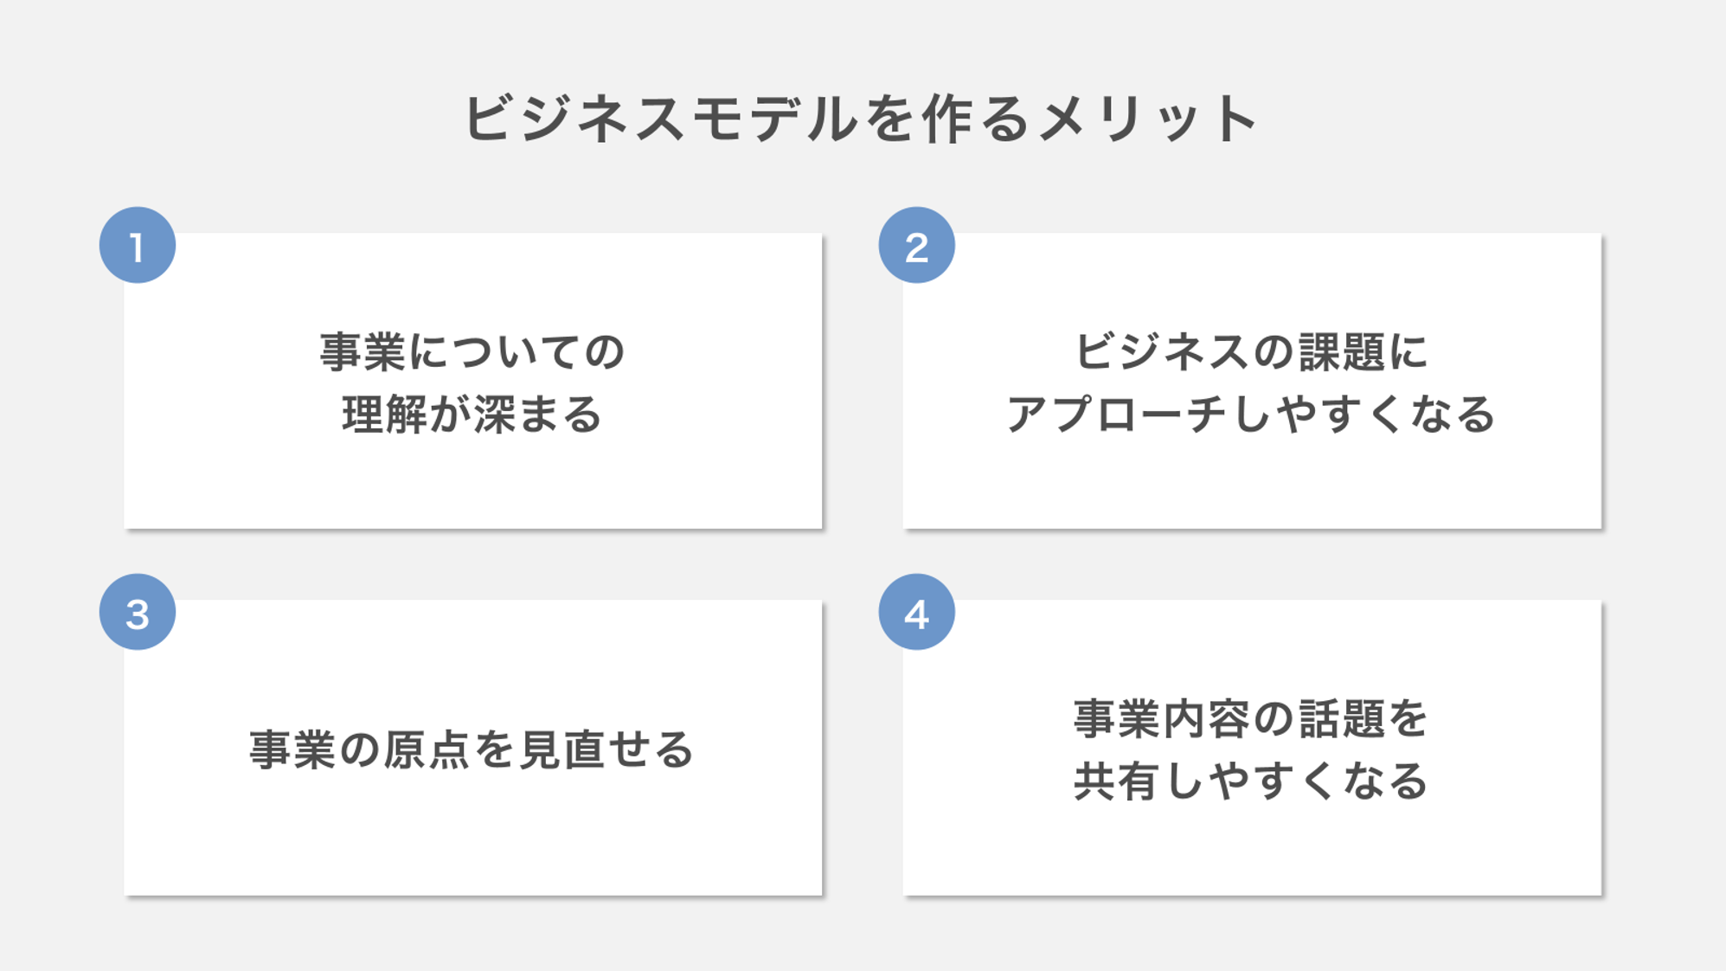Select 'やすくなる' ending card four text
1726x971 pixels.
click(1319, 781)
